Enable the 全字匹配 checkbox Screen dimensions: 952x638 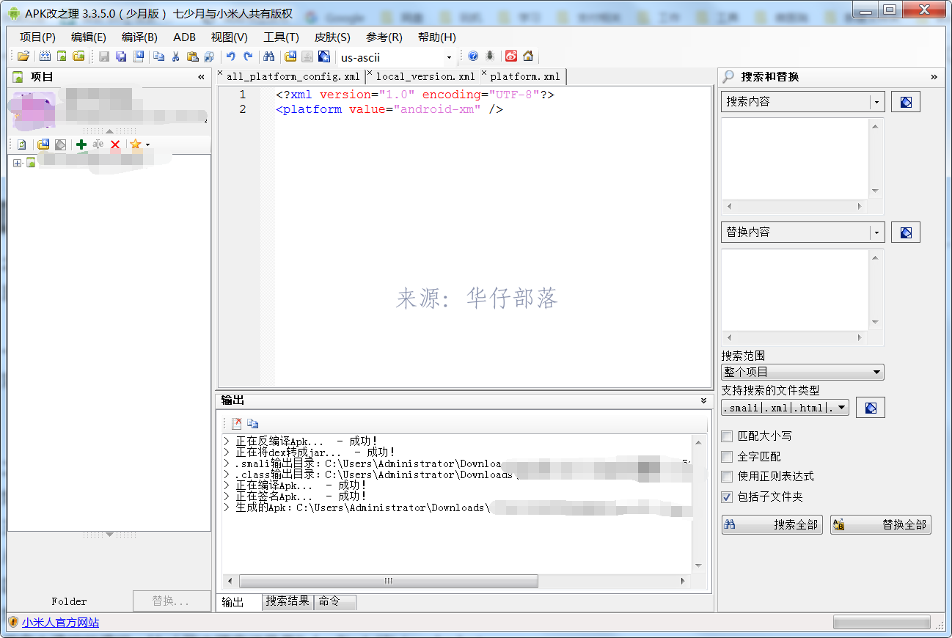click(x=727, y=457)
